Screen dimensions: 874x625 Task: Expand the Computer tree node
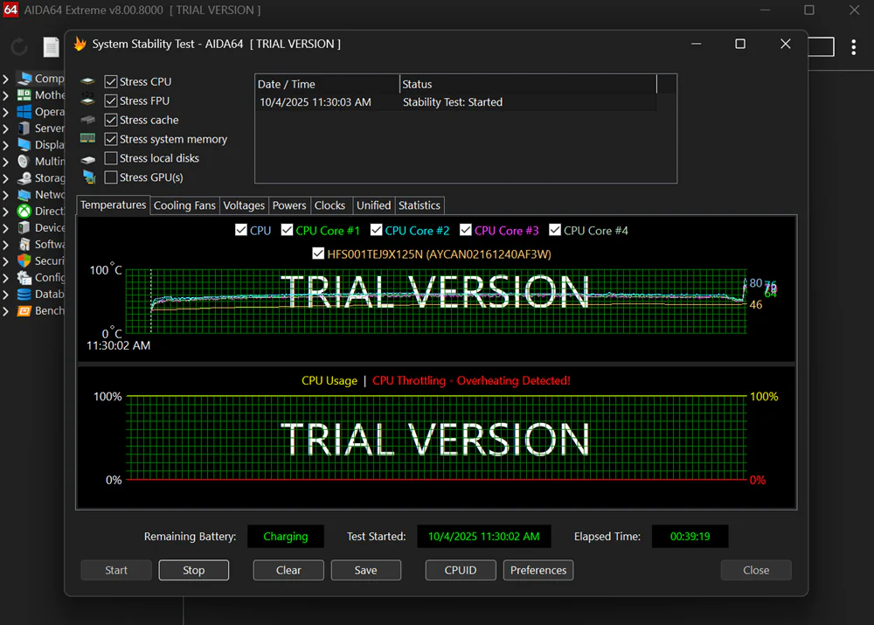6,79
